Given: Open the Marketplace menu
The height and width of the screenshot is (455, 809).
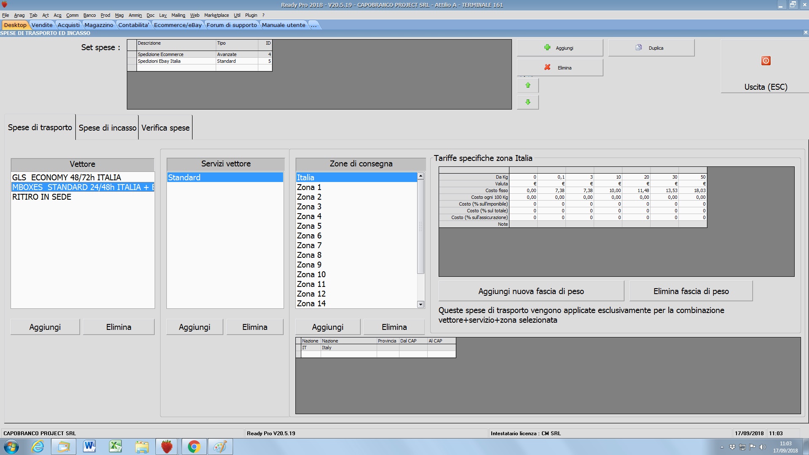Looking at the screenshot, I should 217,15.
